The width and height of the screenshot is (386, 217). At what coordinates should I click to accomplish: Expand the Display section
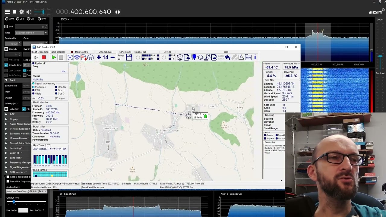[6, 119]
